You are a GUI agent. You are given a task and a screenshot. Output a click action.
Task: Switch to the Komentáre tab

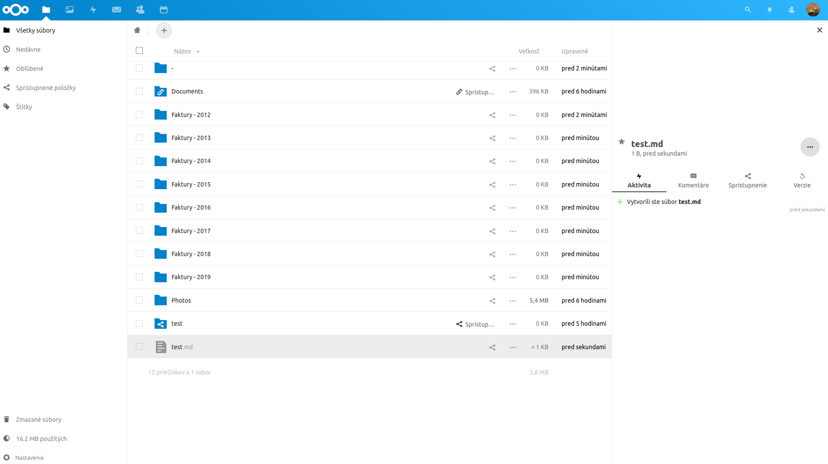(x=693, y=180)
